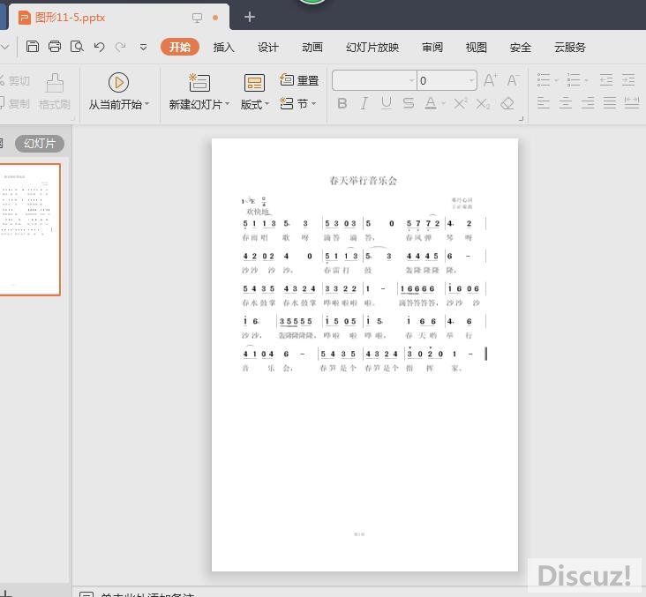Clear formatting with eraser icon
The height and width of the screenshot is (597, 646).
pos(507,103)
